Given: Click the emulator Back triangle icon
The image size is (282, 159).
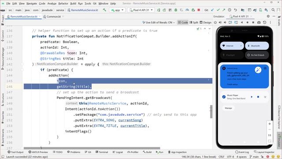Looking at the screenshot, I should pos(242,23).
